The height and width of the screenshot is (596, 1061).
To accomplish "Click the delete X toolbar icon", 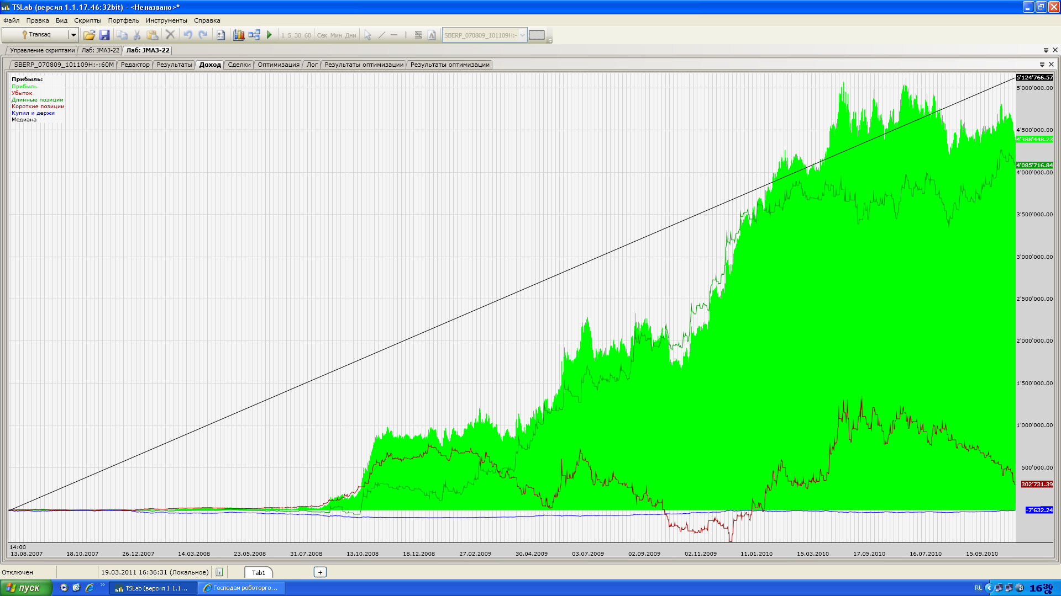I will point(170,35).
